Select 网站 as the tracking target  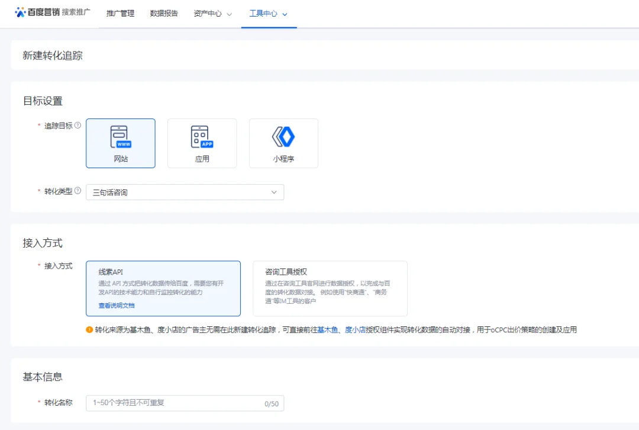pyautogui.click(x=121, y=143)
